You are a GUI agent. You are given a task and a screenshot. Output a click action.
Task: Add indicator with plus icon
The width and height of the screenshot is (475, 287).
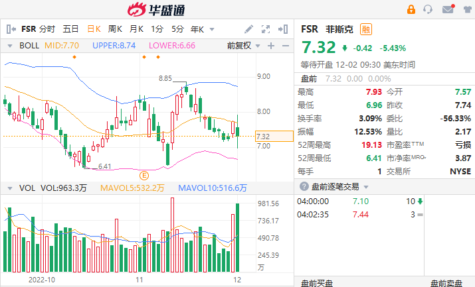271,46
